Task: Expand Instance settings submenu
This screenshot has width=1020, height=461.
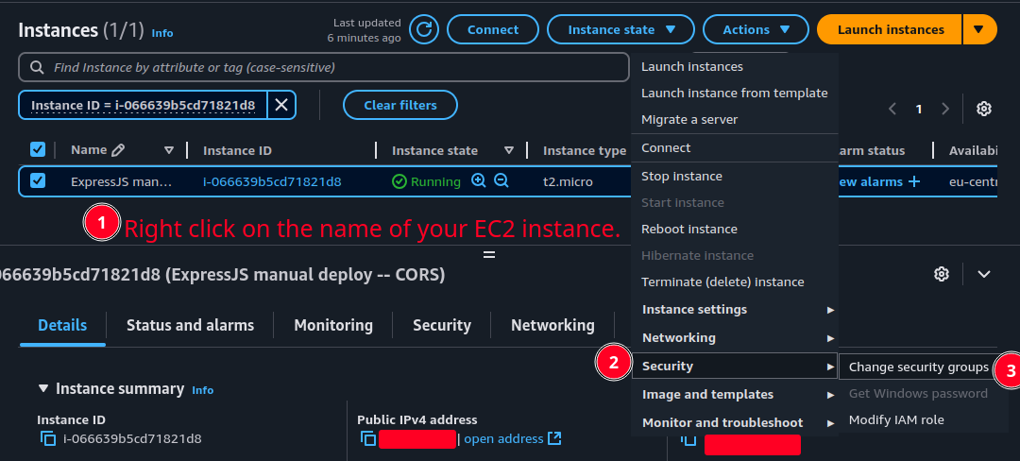Action: 735,310
